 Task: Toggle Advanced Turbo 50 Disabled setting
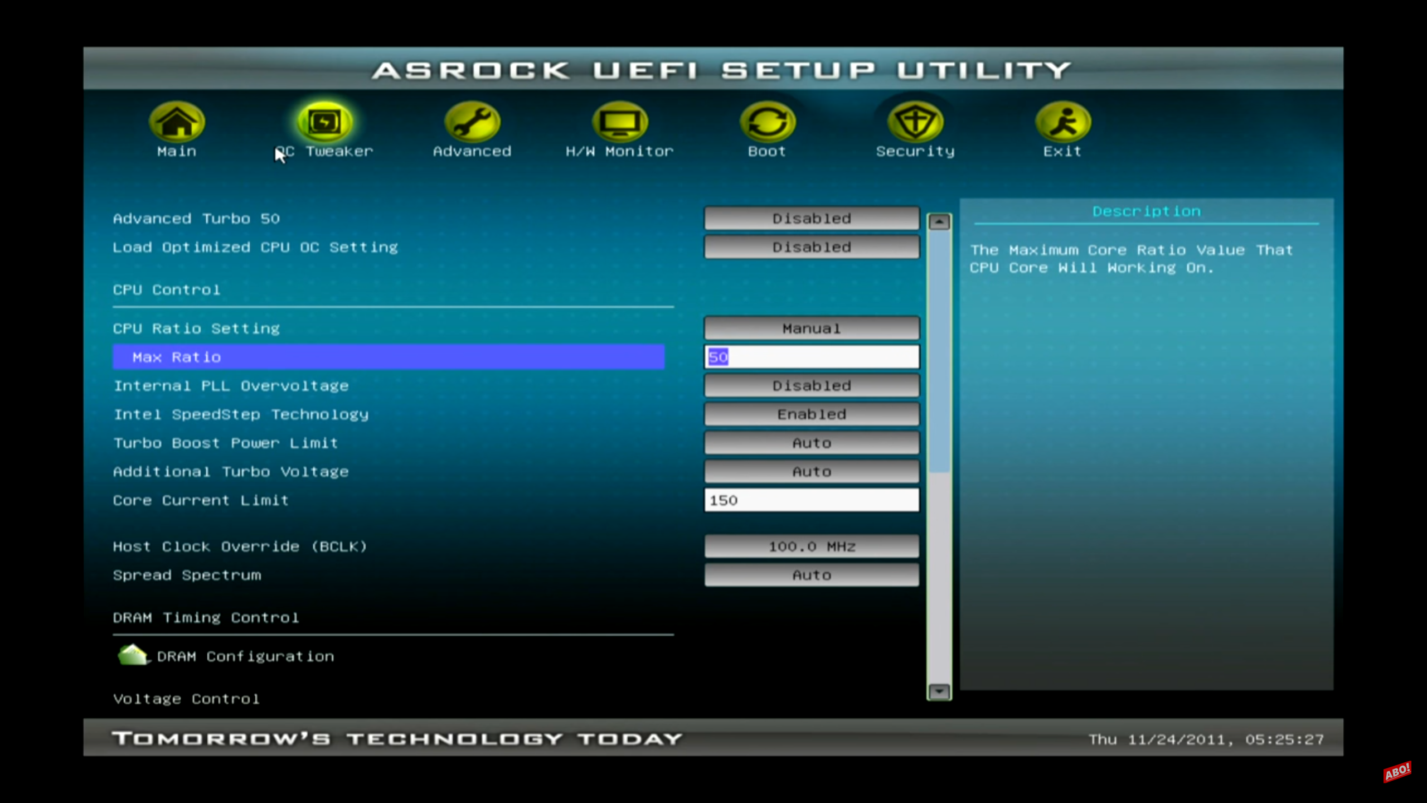[811, 219]
